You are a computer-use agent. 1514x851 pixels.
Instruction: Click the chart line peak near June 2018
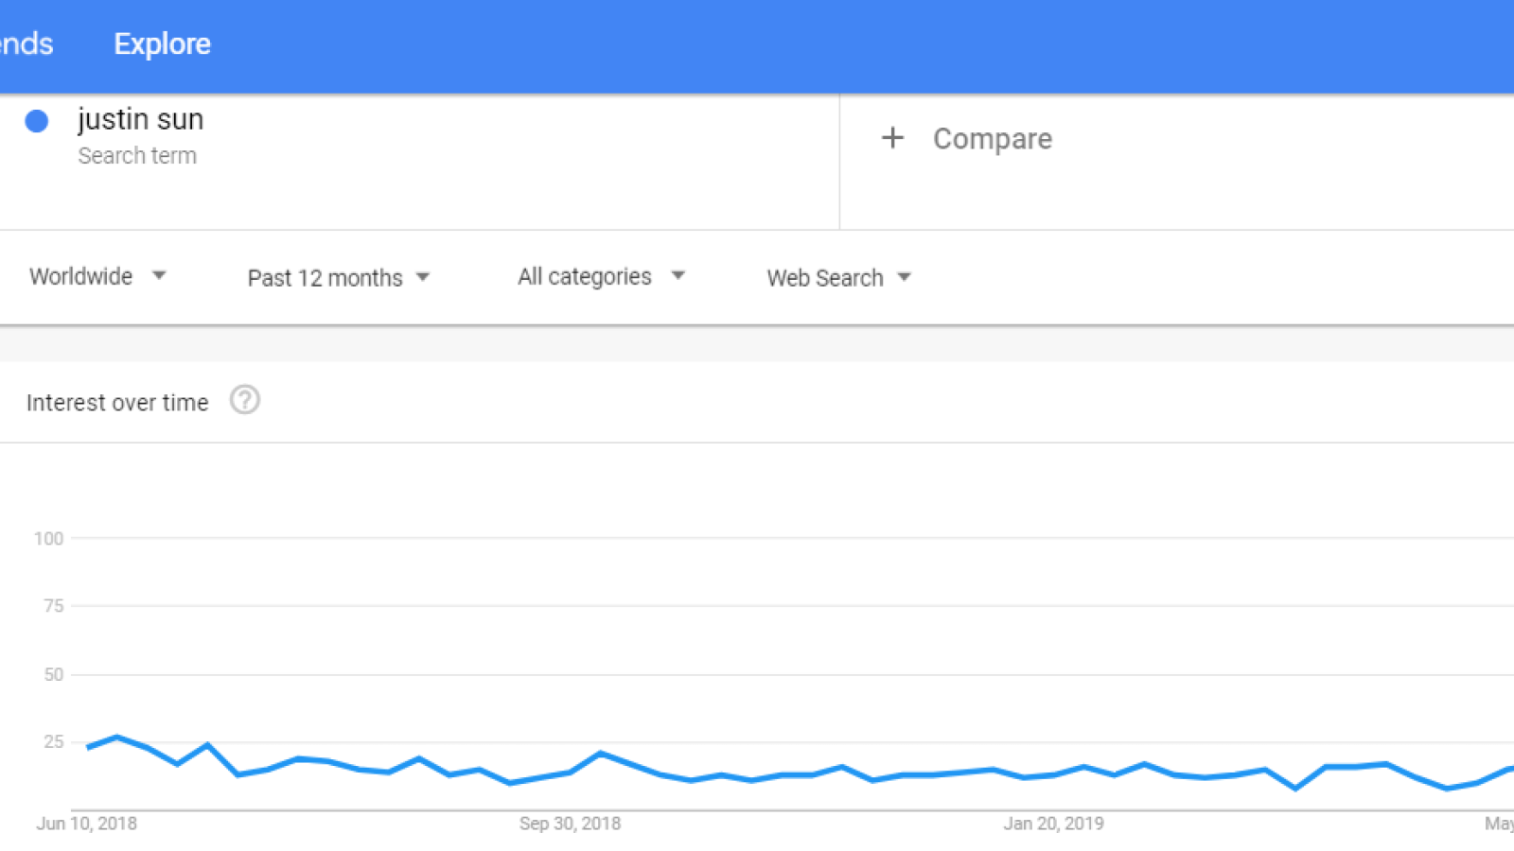(x=117, y=737)
